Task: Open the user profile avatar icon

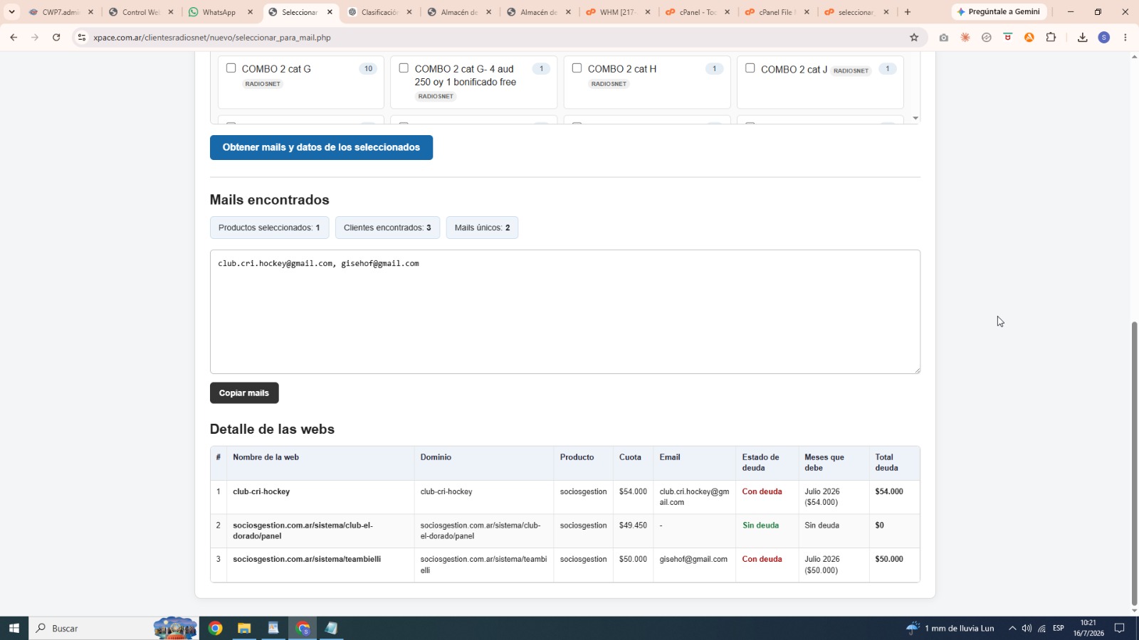Action: (1104, 38)
